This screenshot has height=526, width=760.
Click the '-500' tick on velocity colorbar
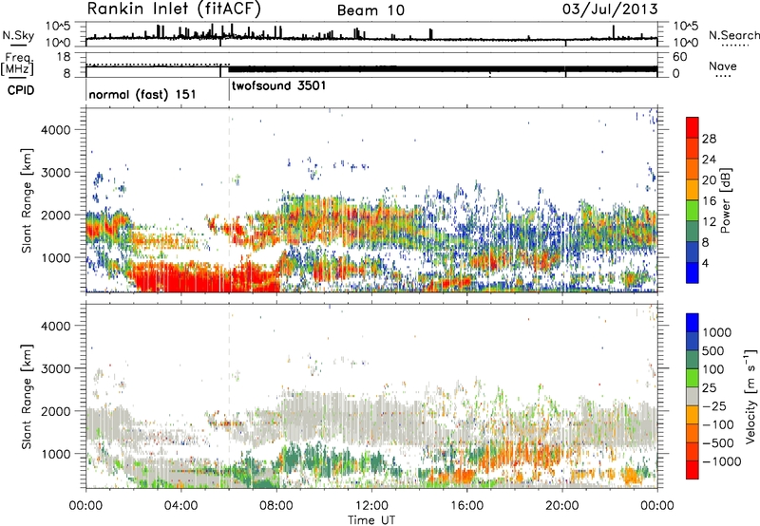(x=718, y=442)
